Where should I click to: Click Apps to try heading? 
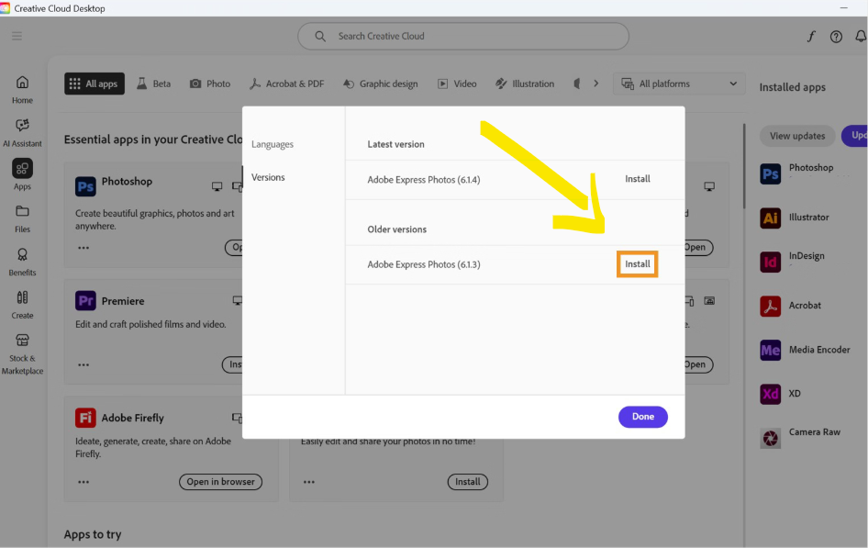click(x=93, y=535)
